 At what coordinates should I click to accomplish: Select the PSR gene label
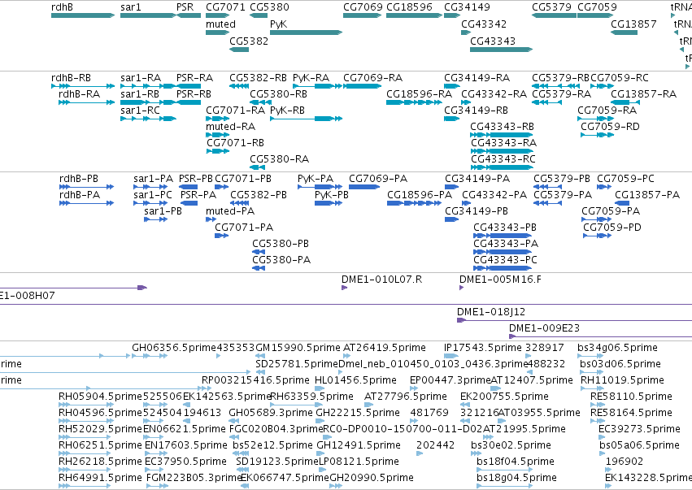(x=185, y=7)
